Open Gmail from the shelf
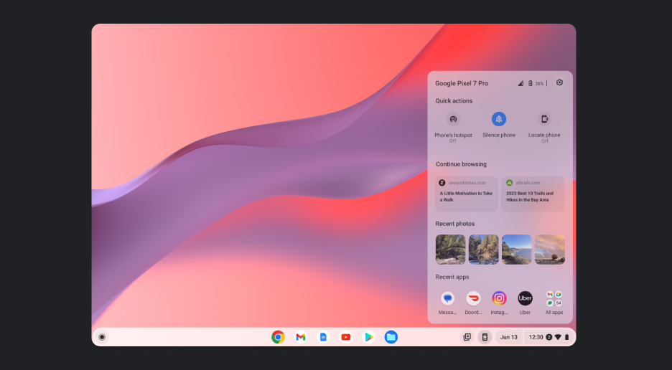 tap(301, 337)
